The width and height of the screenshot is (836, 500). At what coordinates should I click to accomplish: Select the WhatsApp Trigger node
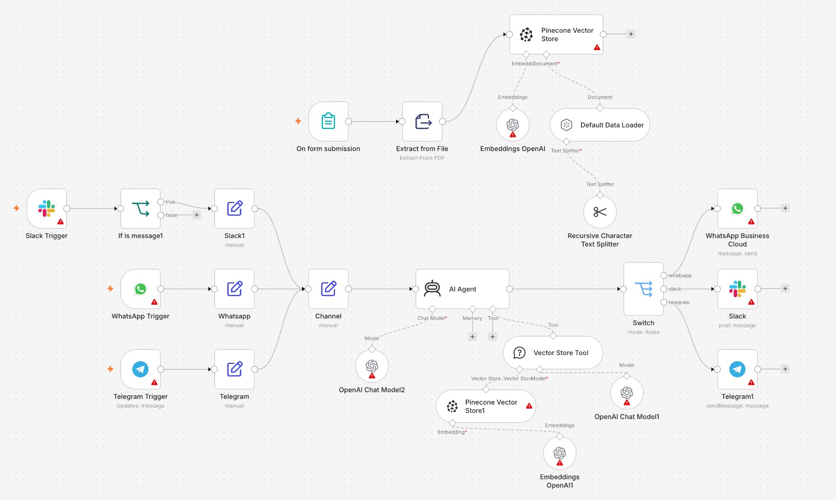(x=141, y=289)
